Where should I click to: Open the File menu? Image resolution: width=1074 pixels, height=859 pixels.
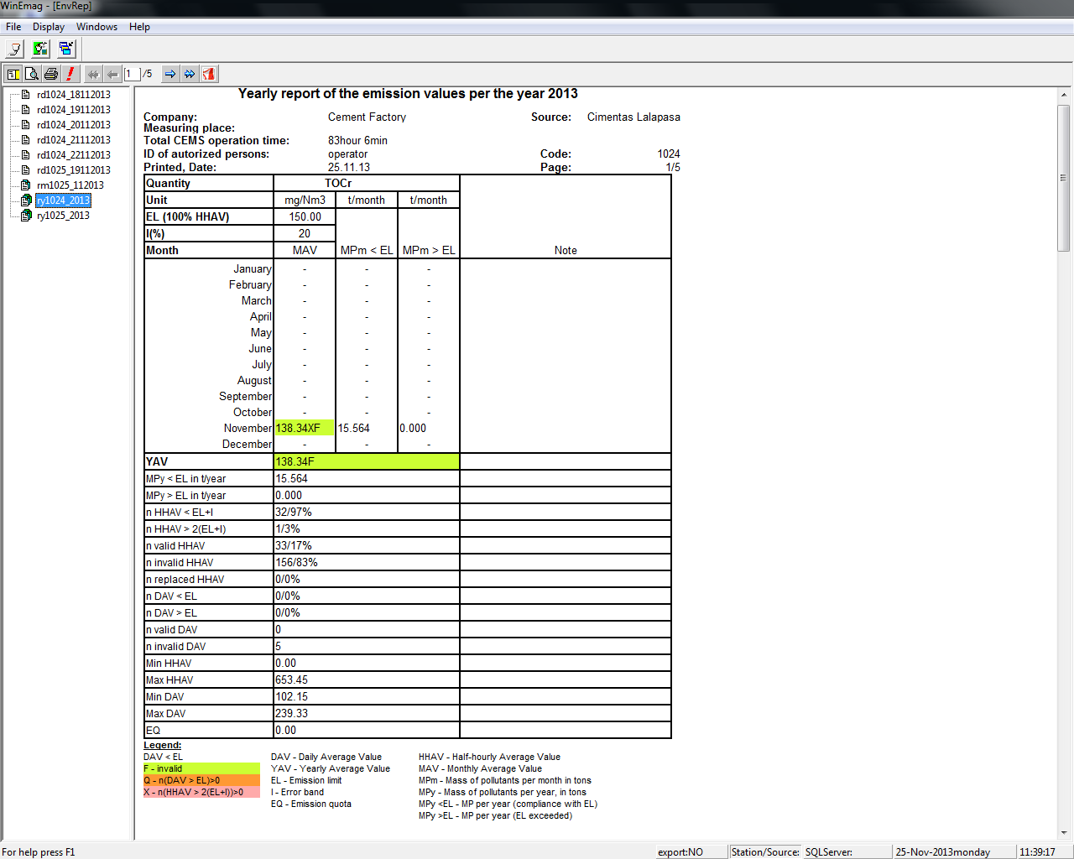(13, 27)
